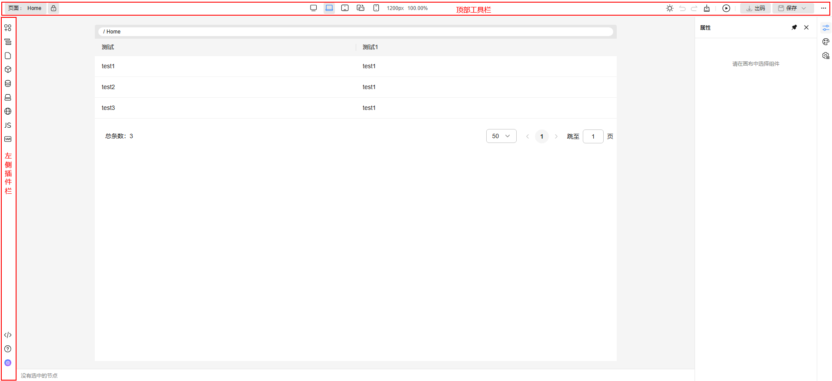Click the 出码 generate code button
The width and height of the screenshot is (832, 381).
click(755, 8)
